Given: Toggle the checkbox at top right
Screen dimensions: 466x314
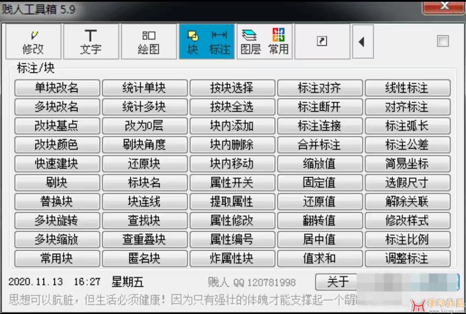Looking at the screenshot, I should (443, 41).
